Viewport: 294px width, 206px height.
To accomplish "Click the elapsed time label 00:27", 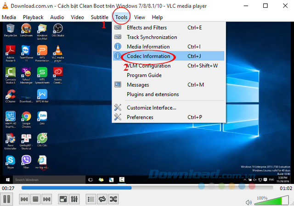I will point(7,188).
